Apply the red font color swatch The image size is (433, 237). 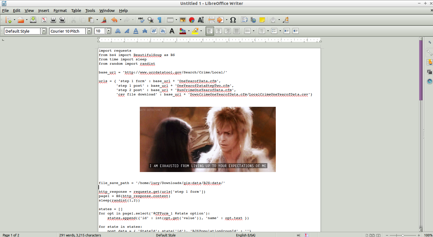[x=183, y=31]
